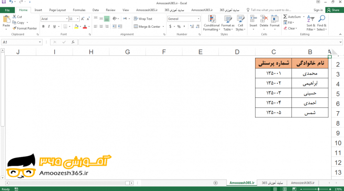Screen dimensions: 344x191
Task: Open fill color dropdown arrow
Action: tap(80, 27)
